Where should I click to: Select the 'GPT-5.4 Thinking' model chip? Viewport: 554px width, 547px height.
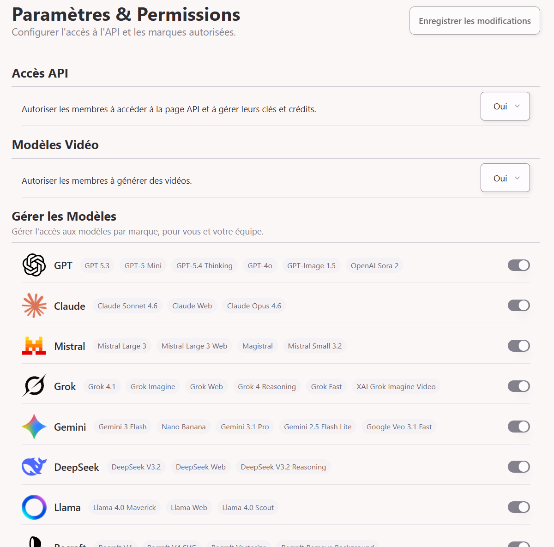[204, 265]
